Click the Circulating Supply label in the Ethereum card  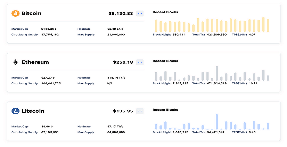25,83
